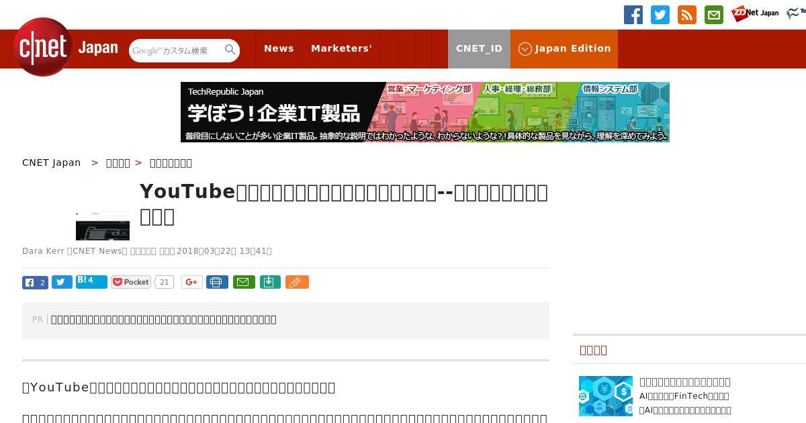Bookmark on Hatena with the B! 4 button
806x423 pixels.
91,281
